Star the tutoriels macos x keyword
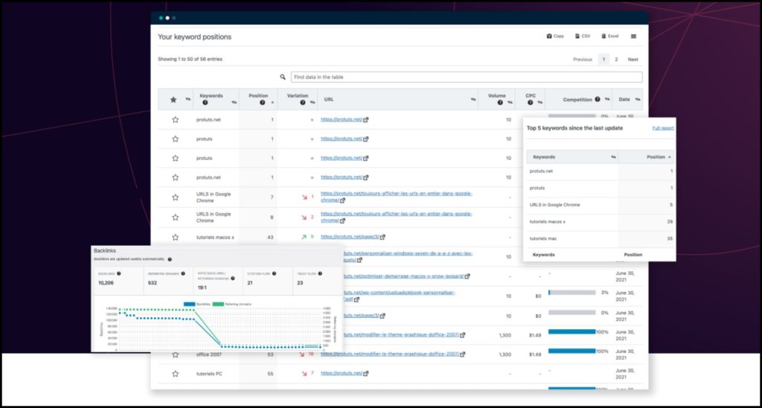 tap(176, 238)
